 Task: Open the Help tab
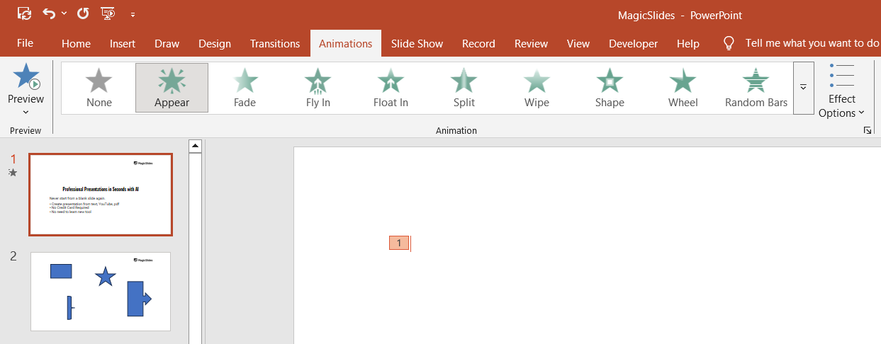[688, 43]
